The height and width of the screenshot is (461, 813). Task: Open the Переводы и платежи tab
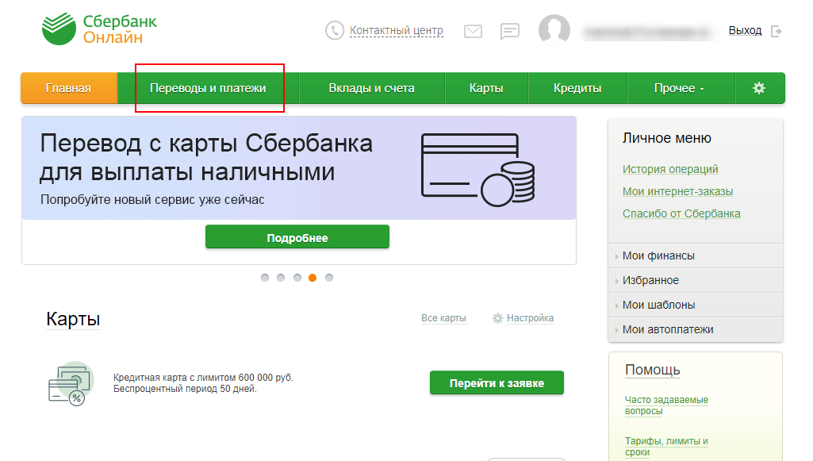click(208, 88)
